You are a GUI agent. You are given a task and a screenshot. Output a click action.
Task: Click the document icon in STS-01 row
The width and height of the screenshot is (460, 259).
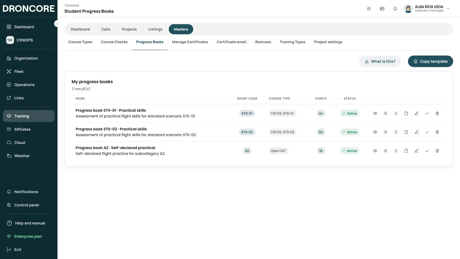coord(406,114)
